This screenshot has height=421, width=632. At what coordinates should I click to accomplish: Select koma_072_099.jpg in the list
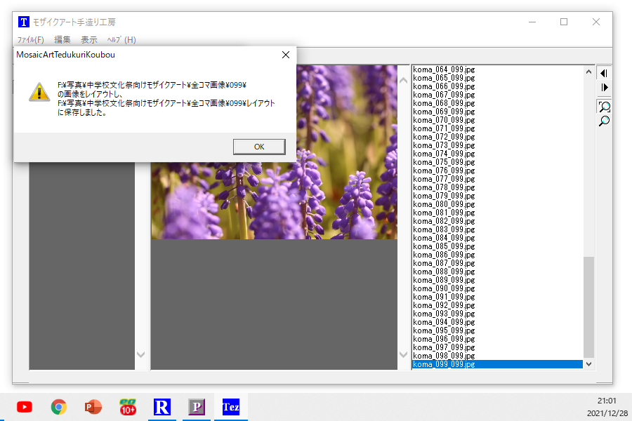click(497, 137)
